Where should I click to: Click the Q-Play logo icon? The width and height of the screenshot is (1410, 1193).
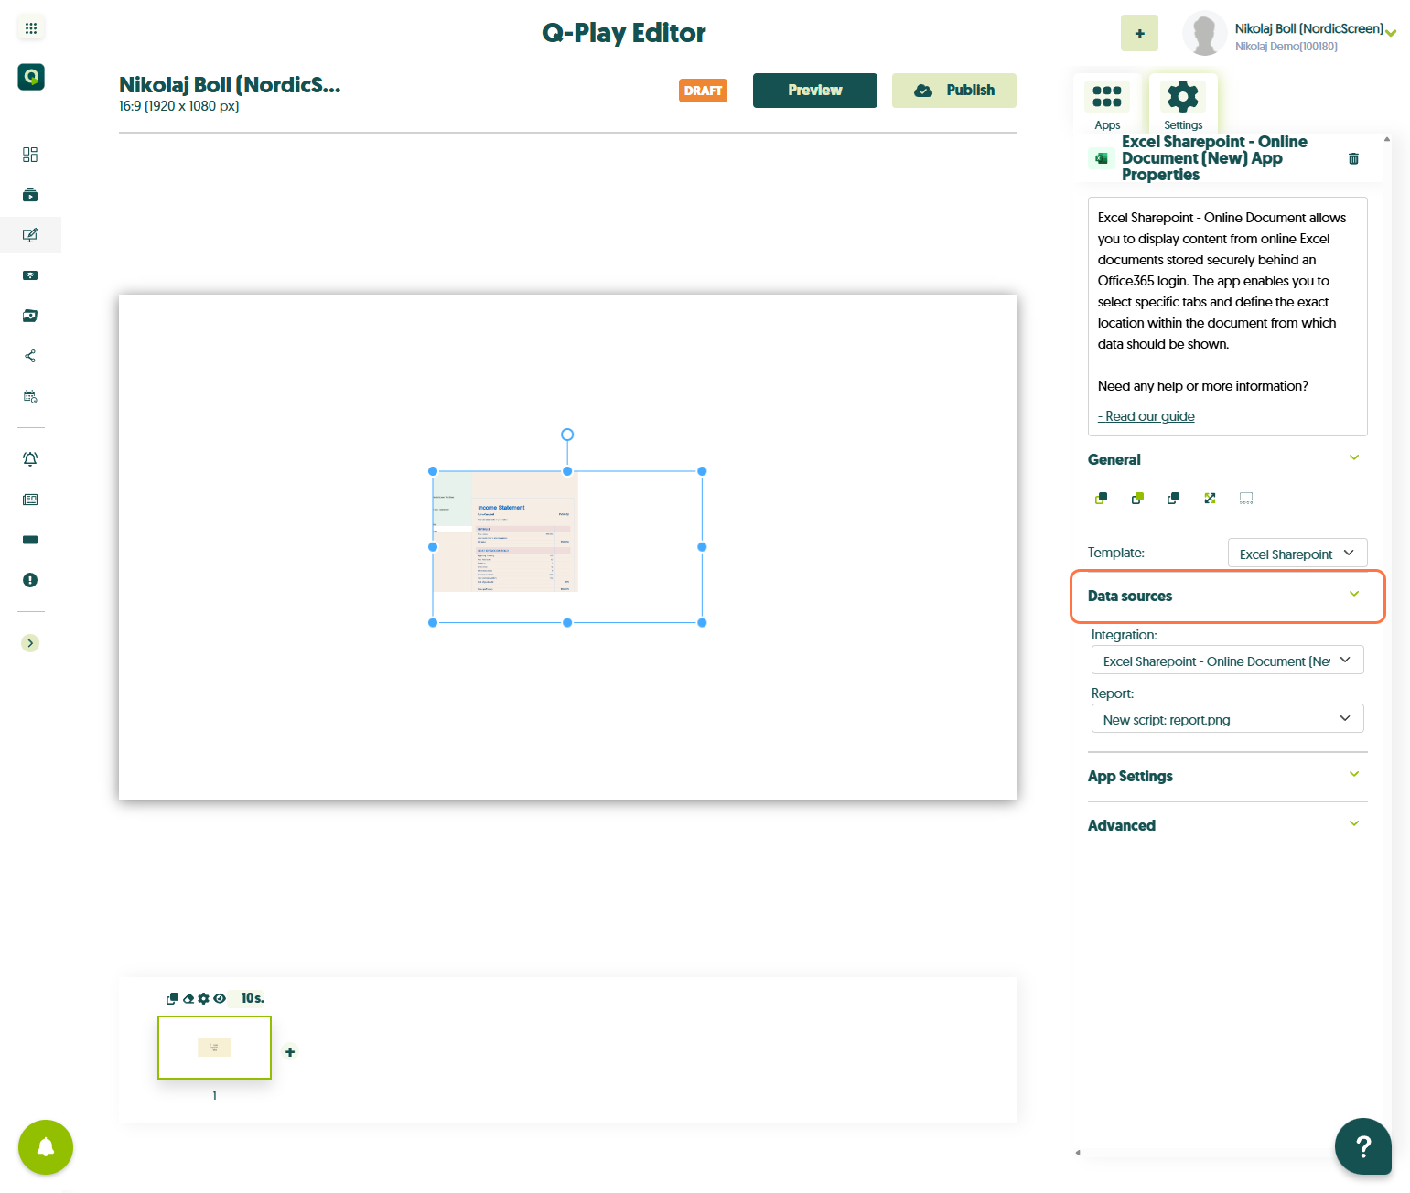[x=31, y=77]
